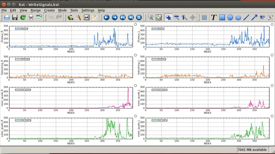
Task: Pause data updating
Action: coord(139,17)
